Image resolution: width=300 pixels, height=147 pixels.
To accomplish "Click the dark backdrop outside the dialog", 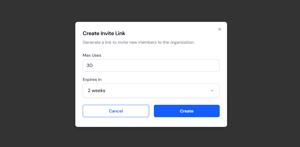I will pyautogui.click(x=36, y=74).
